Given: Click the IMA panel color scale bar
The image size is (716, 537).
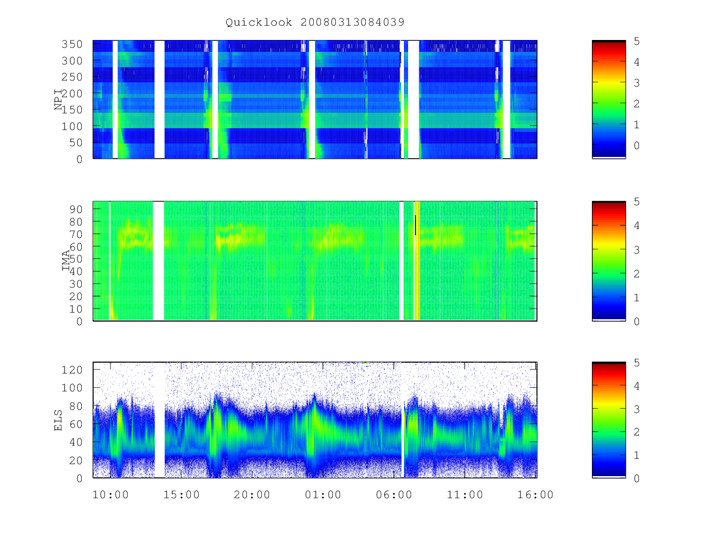Looking at the screenshot, I should tap(609, 261).
